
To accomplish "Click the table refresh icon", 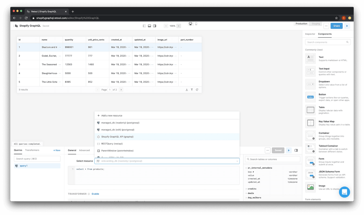I will coord(197,90).
